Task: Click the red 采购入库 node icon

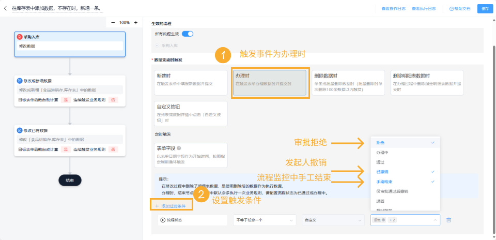Action: pyautogui.click(x=20, y=37)
